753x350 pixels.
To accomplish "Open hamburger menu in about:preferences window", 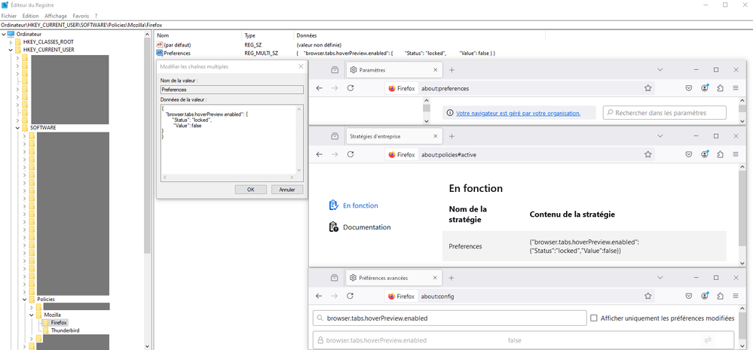I will [736, 88].
